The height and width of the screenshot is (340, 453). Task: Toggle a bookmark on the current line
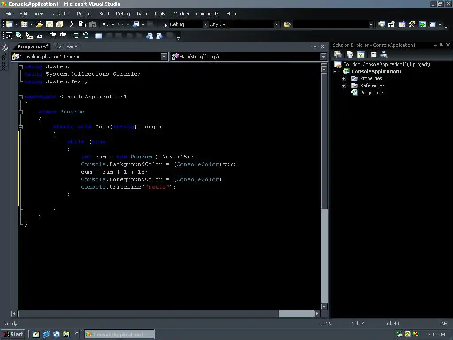click(99, 36)
